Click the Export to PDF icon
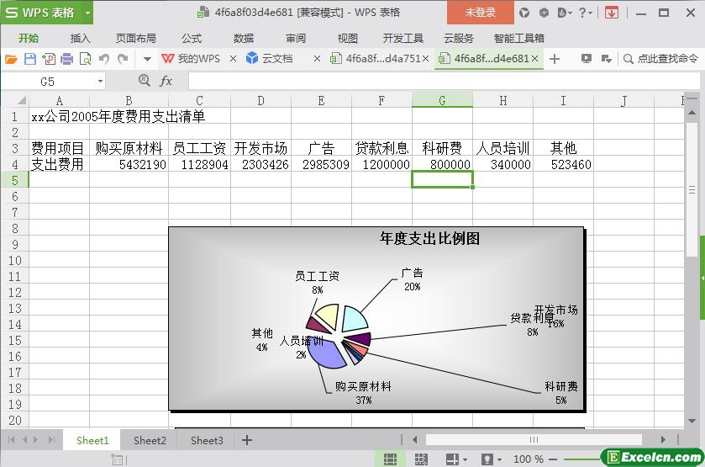 (49, 59)
